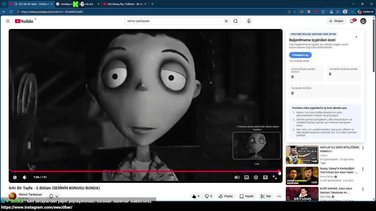The image size is (376, 211).
Task: Start voice search with the microphone
Action: pyautogui.click(x=249, y=21)
